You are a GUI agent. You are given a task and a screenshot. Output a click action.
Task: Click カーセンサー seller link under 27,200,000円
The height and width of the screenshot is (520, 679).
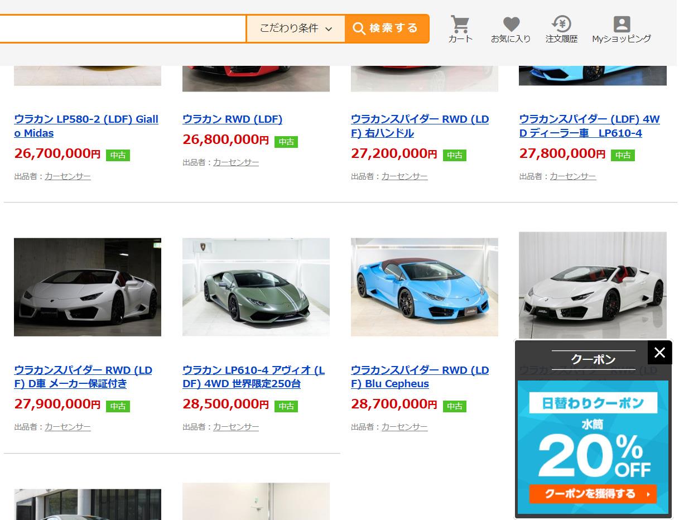(x=404, y=176)
